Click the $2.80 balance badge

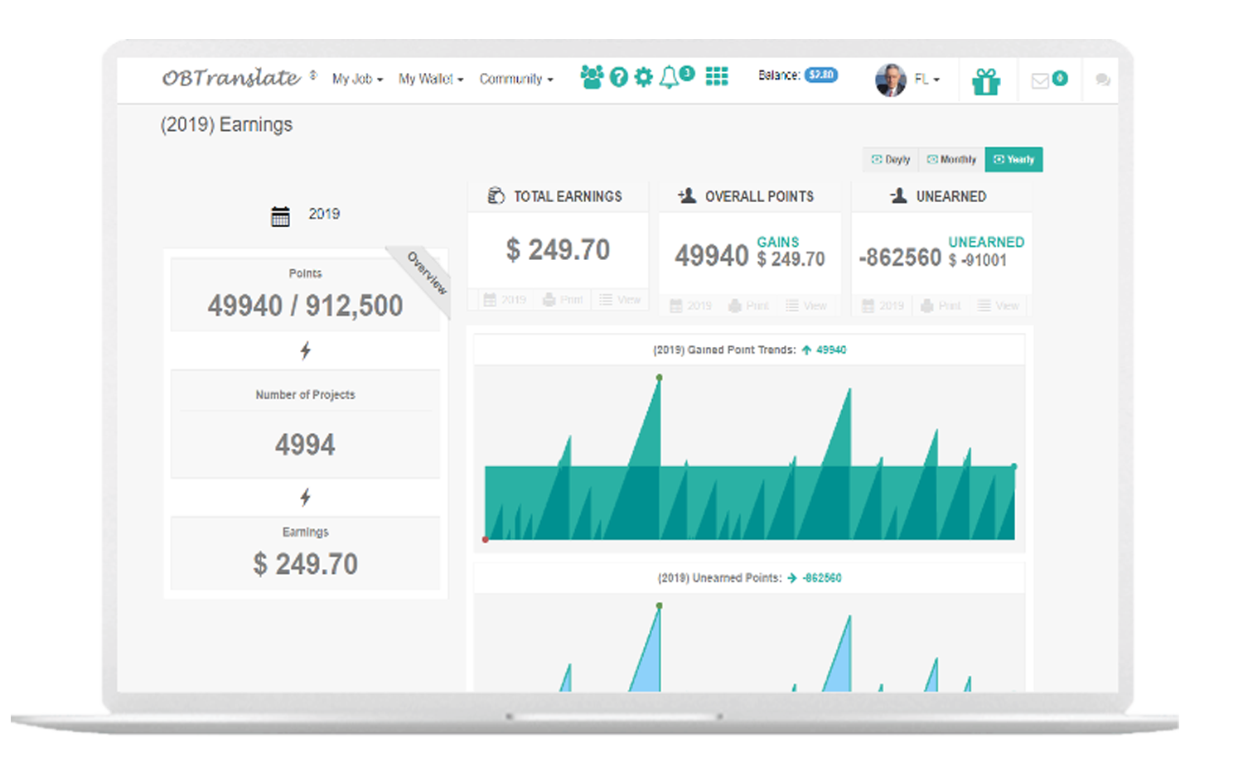coord(821,75)
